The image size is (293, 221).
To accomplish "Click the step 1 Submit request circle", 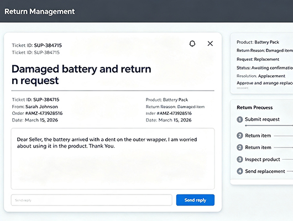I will (240, 119).
